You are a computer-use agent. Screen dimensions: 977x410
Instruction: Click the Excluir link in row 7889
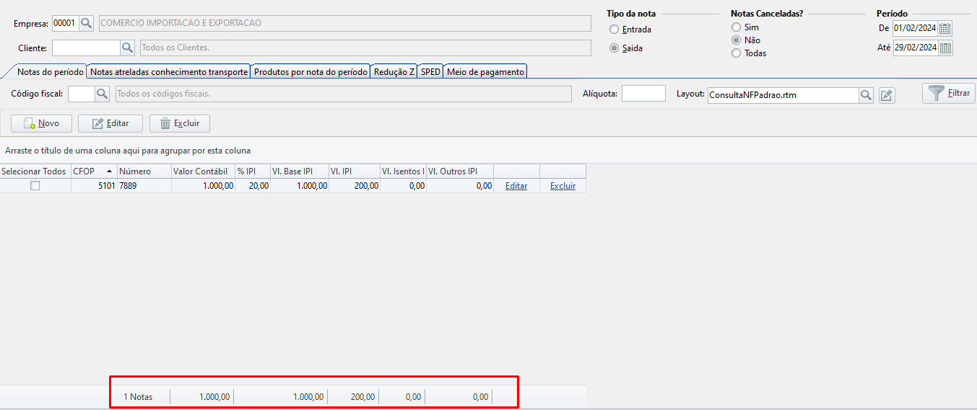[x=563, y=186]
